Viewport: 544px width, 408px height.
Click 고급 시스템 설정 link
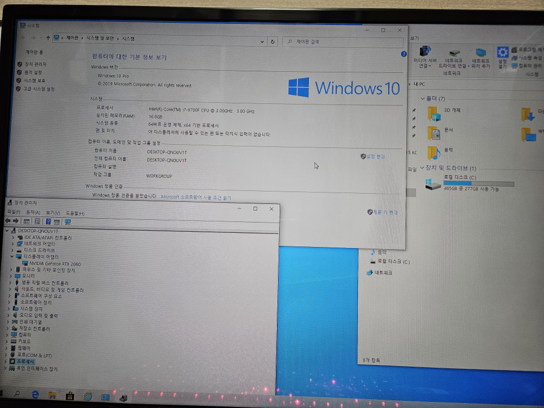click(39, 89)
